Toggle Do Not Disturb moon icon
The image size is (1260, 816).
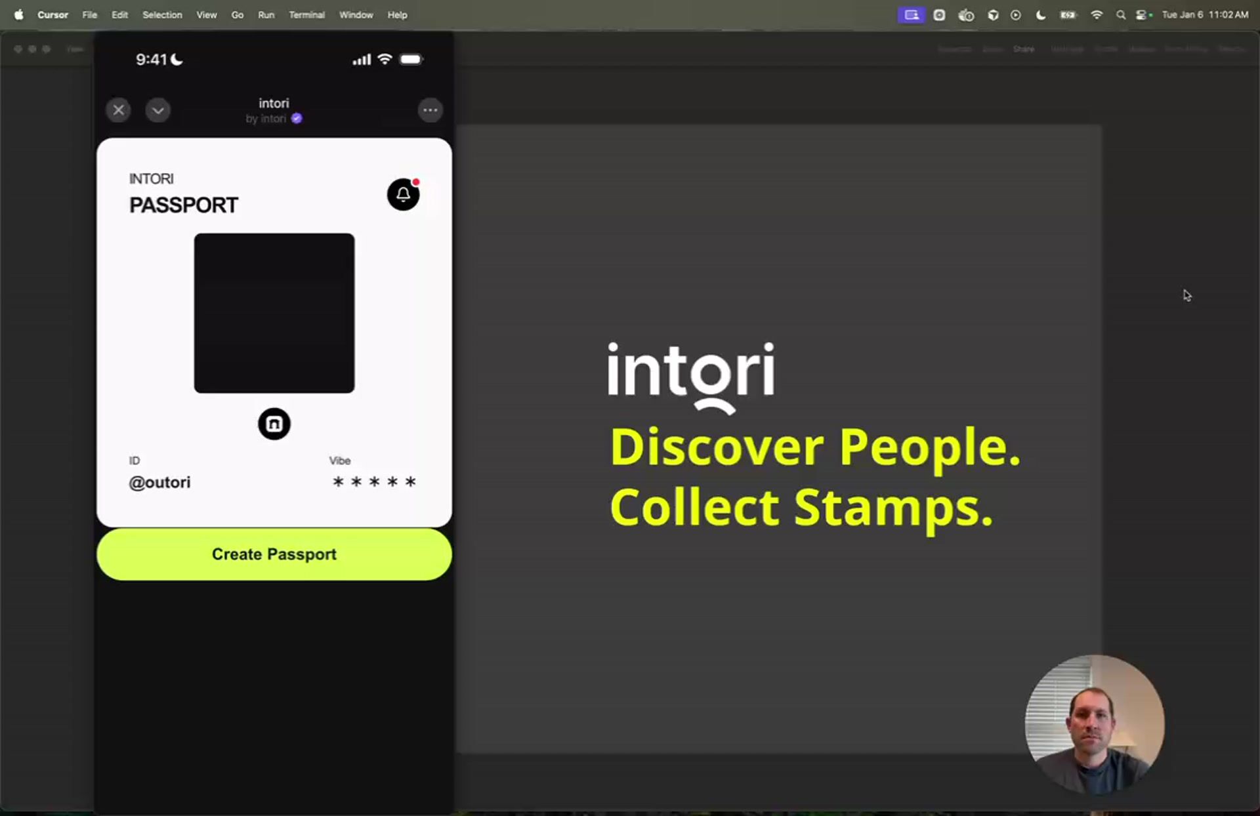point(1040,14)
